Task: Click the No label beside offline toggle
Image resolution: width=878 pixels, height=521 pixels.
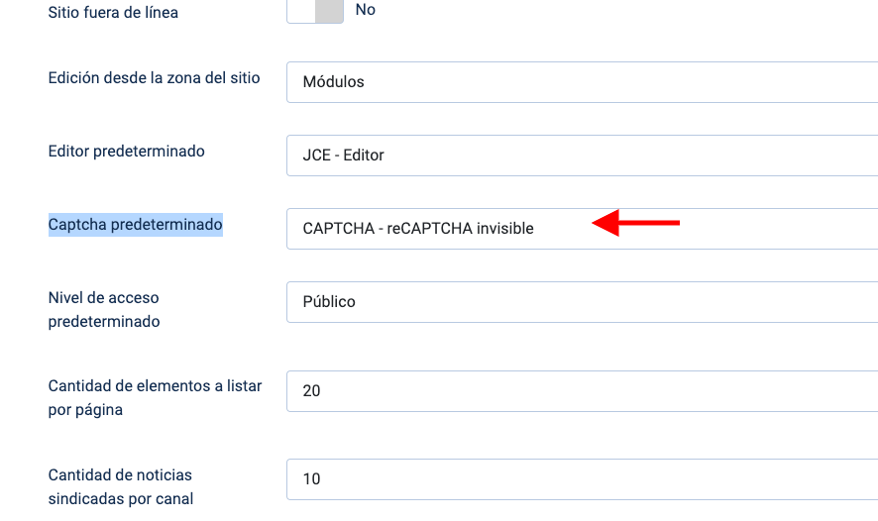Action: [365, 10]
